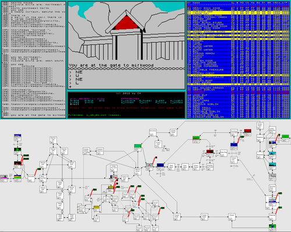291x232 pixels.
Task: Select the STRONG PORTCULLIS row in object table
Action: (x=239, y=77)
